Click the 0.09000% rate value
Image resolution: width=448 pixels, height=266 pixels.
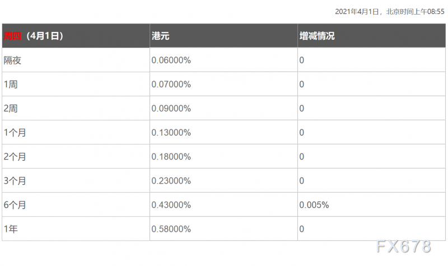click(171, 109)
